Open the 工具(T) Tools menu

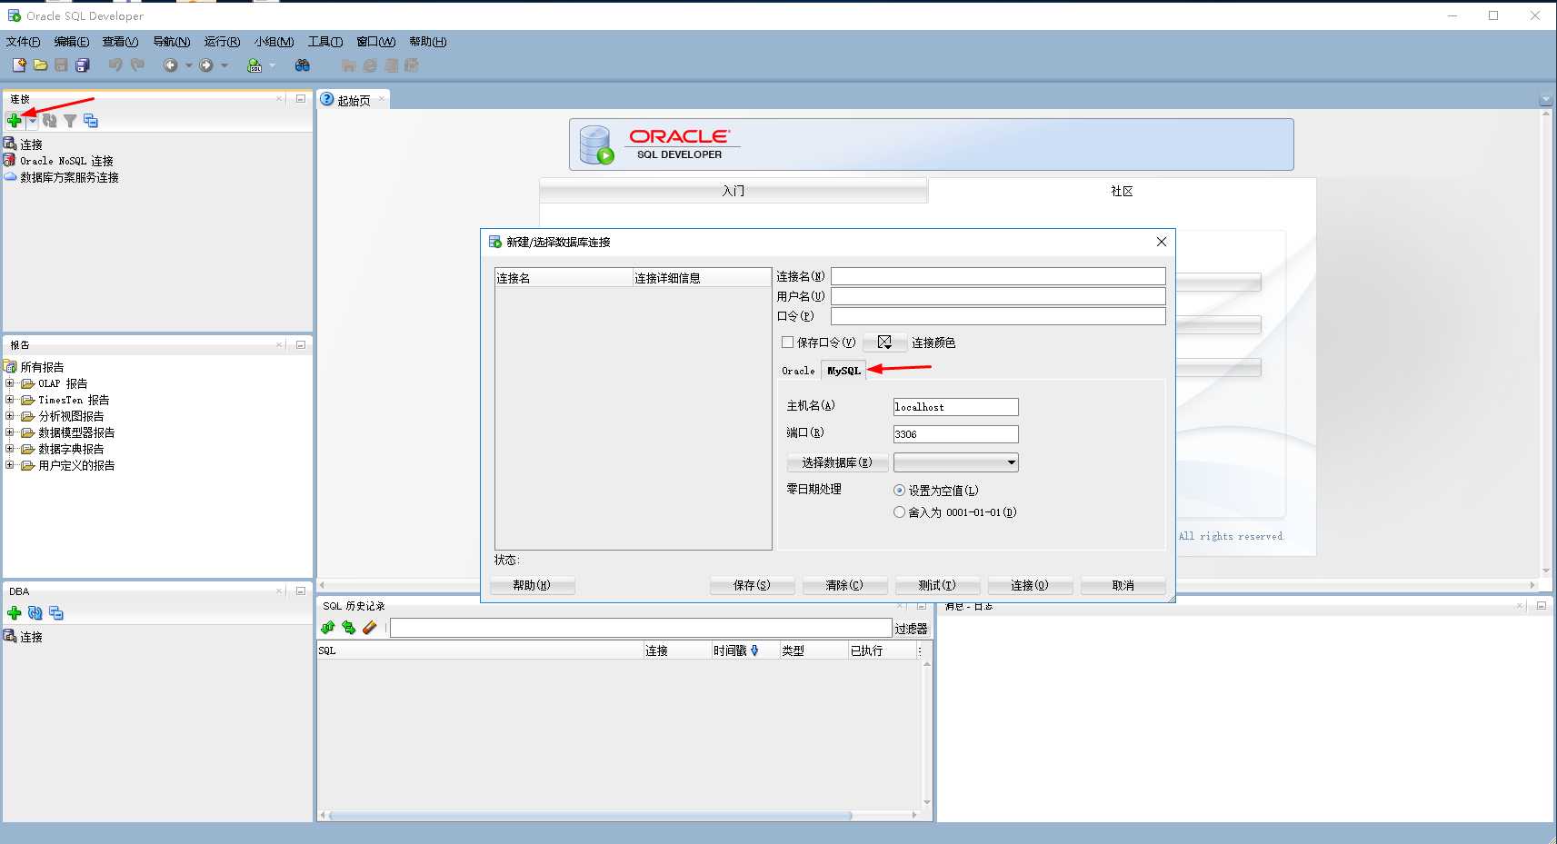[x=325, y=42]
